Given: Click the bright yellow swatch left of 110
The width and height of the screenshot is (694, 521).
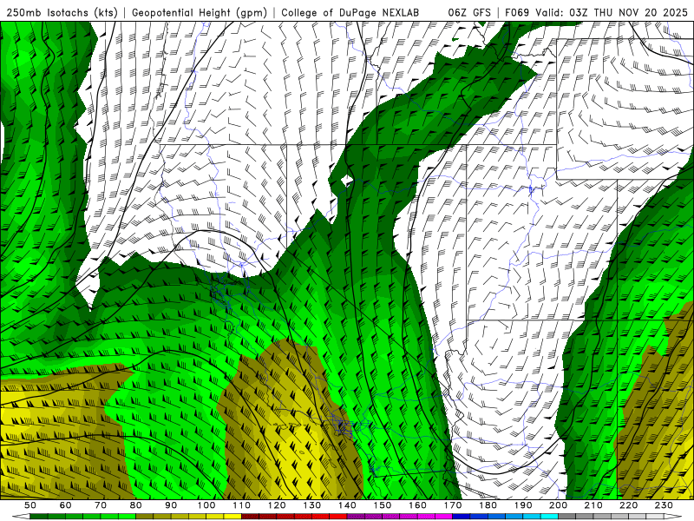Looking at the screenshot, I should coord(232,517).
